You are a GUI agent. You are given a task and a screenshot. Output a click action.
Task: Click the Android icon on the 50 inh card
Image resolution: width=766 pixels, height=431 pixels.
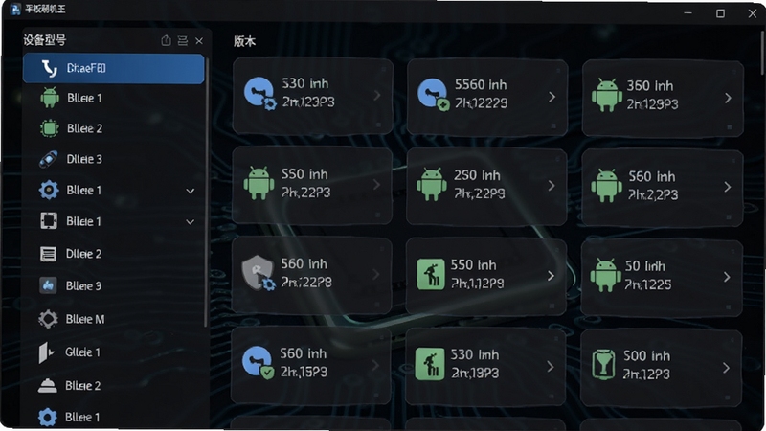[605, 275]
